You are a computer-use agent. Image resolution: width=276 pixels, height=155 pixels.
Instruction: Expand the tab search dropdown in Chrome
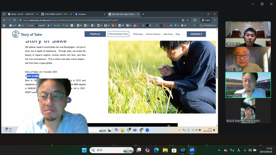tap(4, 14)
